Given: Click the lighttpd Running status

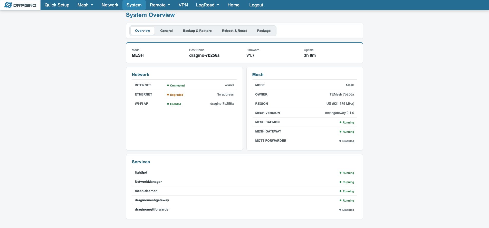Looking at the screenshot, I should (347, 173).
